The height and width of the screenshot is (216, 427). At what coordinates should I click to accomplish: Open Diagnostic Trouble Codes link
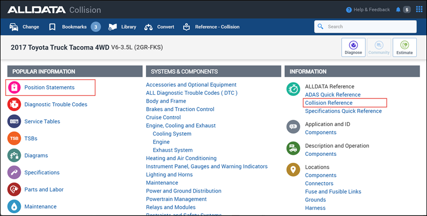pos(56,104)
